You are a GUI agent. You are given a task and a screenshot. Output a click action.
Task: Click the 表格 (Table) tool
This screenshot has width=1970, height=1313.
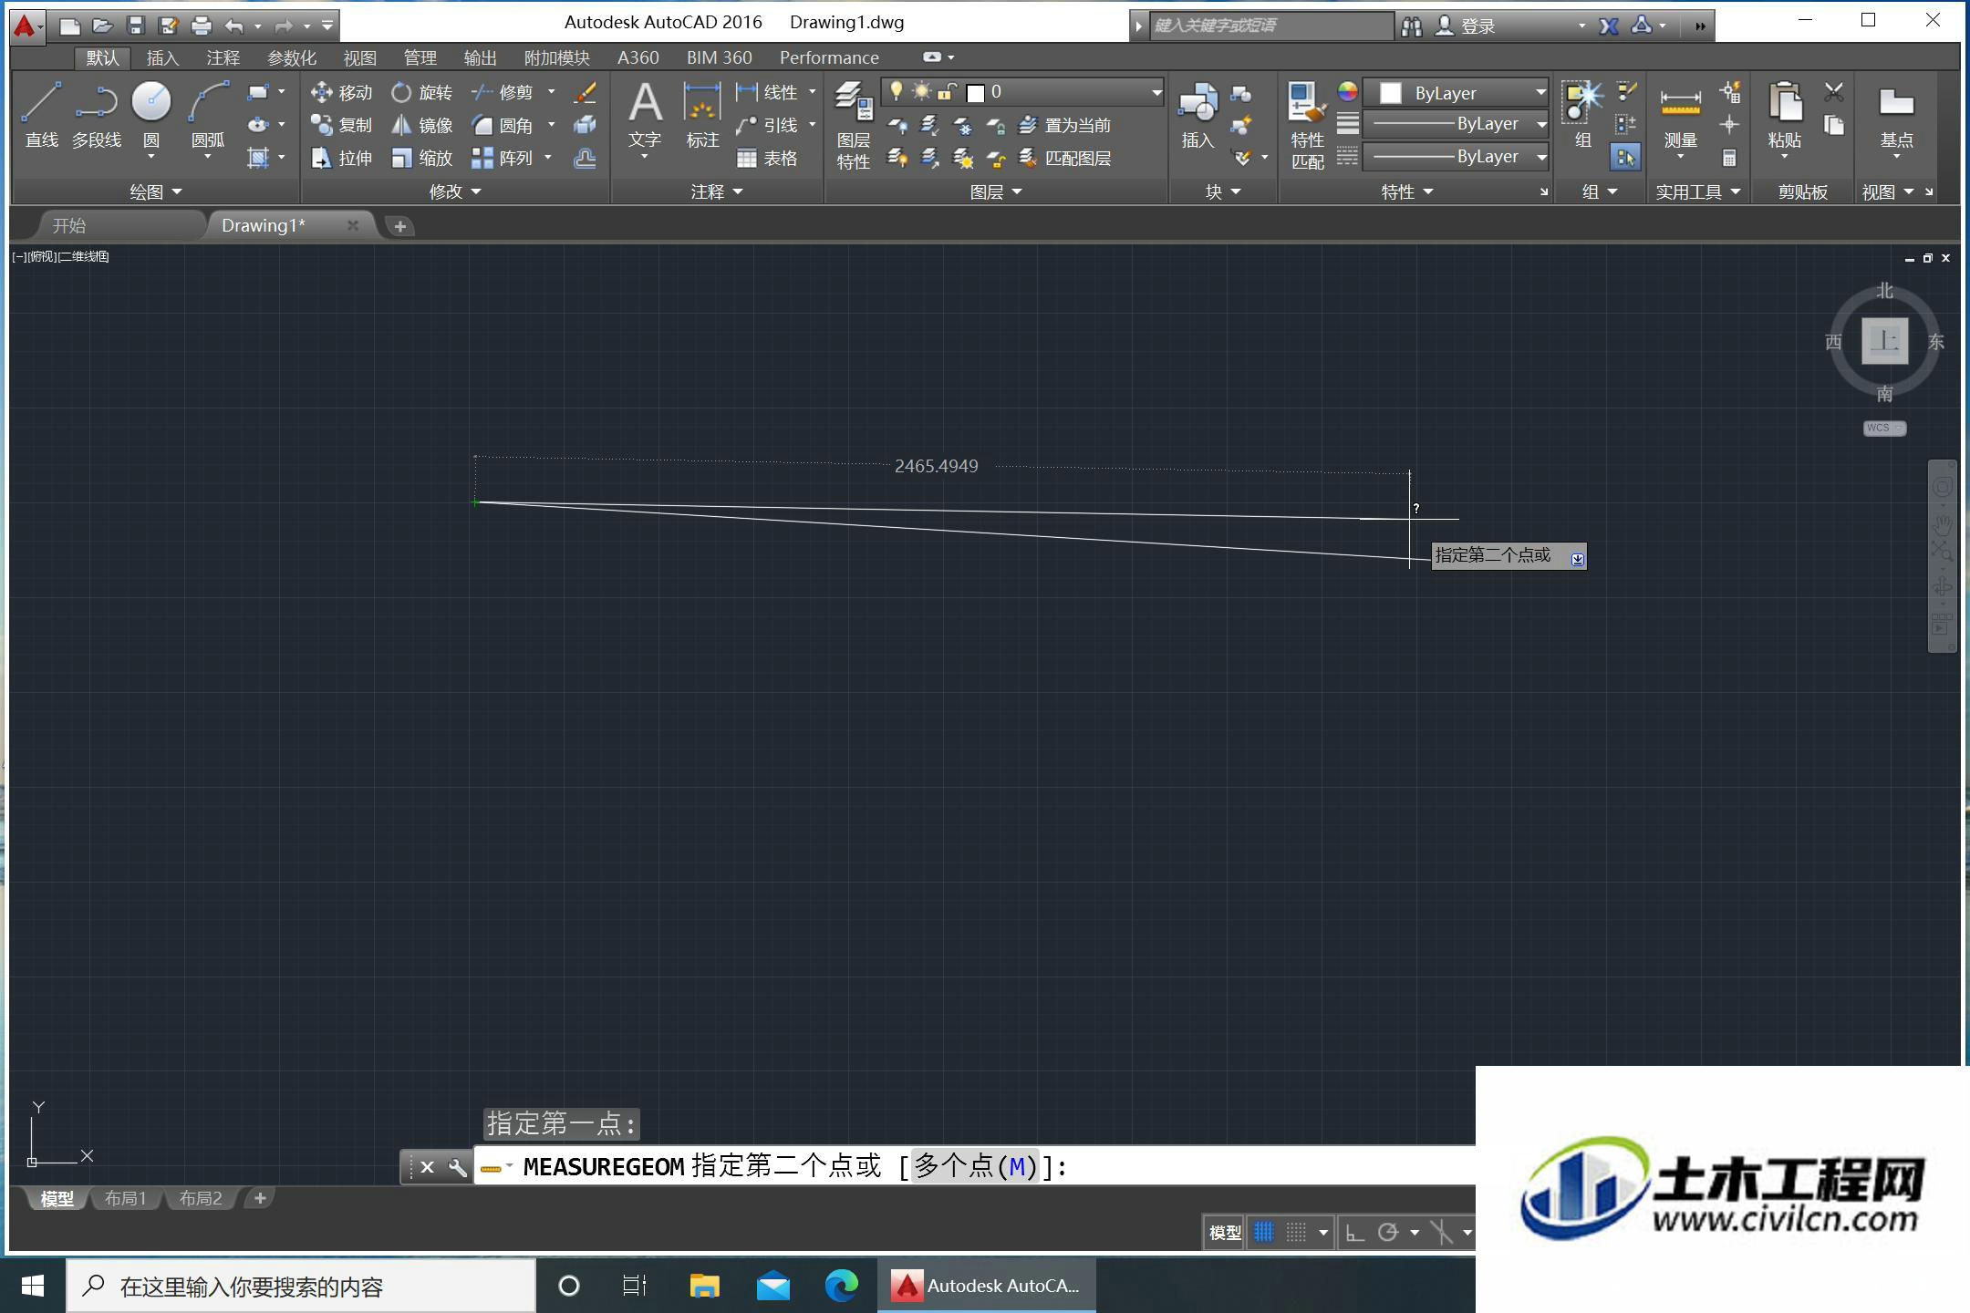point(767,158)
